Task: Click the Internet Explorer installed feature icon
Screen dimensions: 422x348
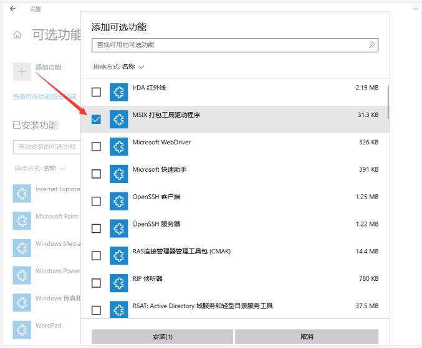Action: tap(22, 194)
